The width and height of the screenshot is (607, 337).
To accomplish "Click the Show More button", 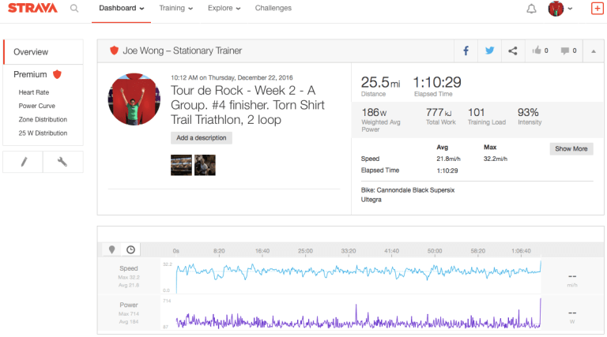I will (x=571, y=148).
